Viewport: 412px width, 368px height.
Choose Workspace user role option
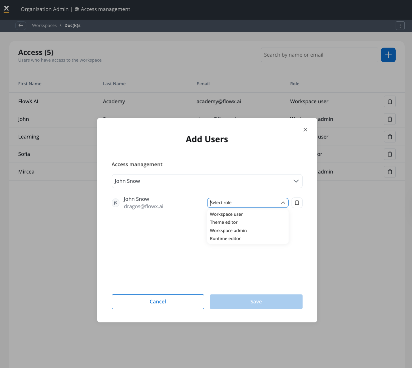tap(226, 214)
